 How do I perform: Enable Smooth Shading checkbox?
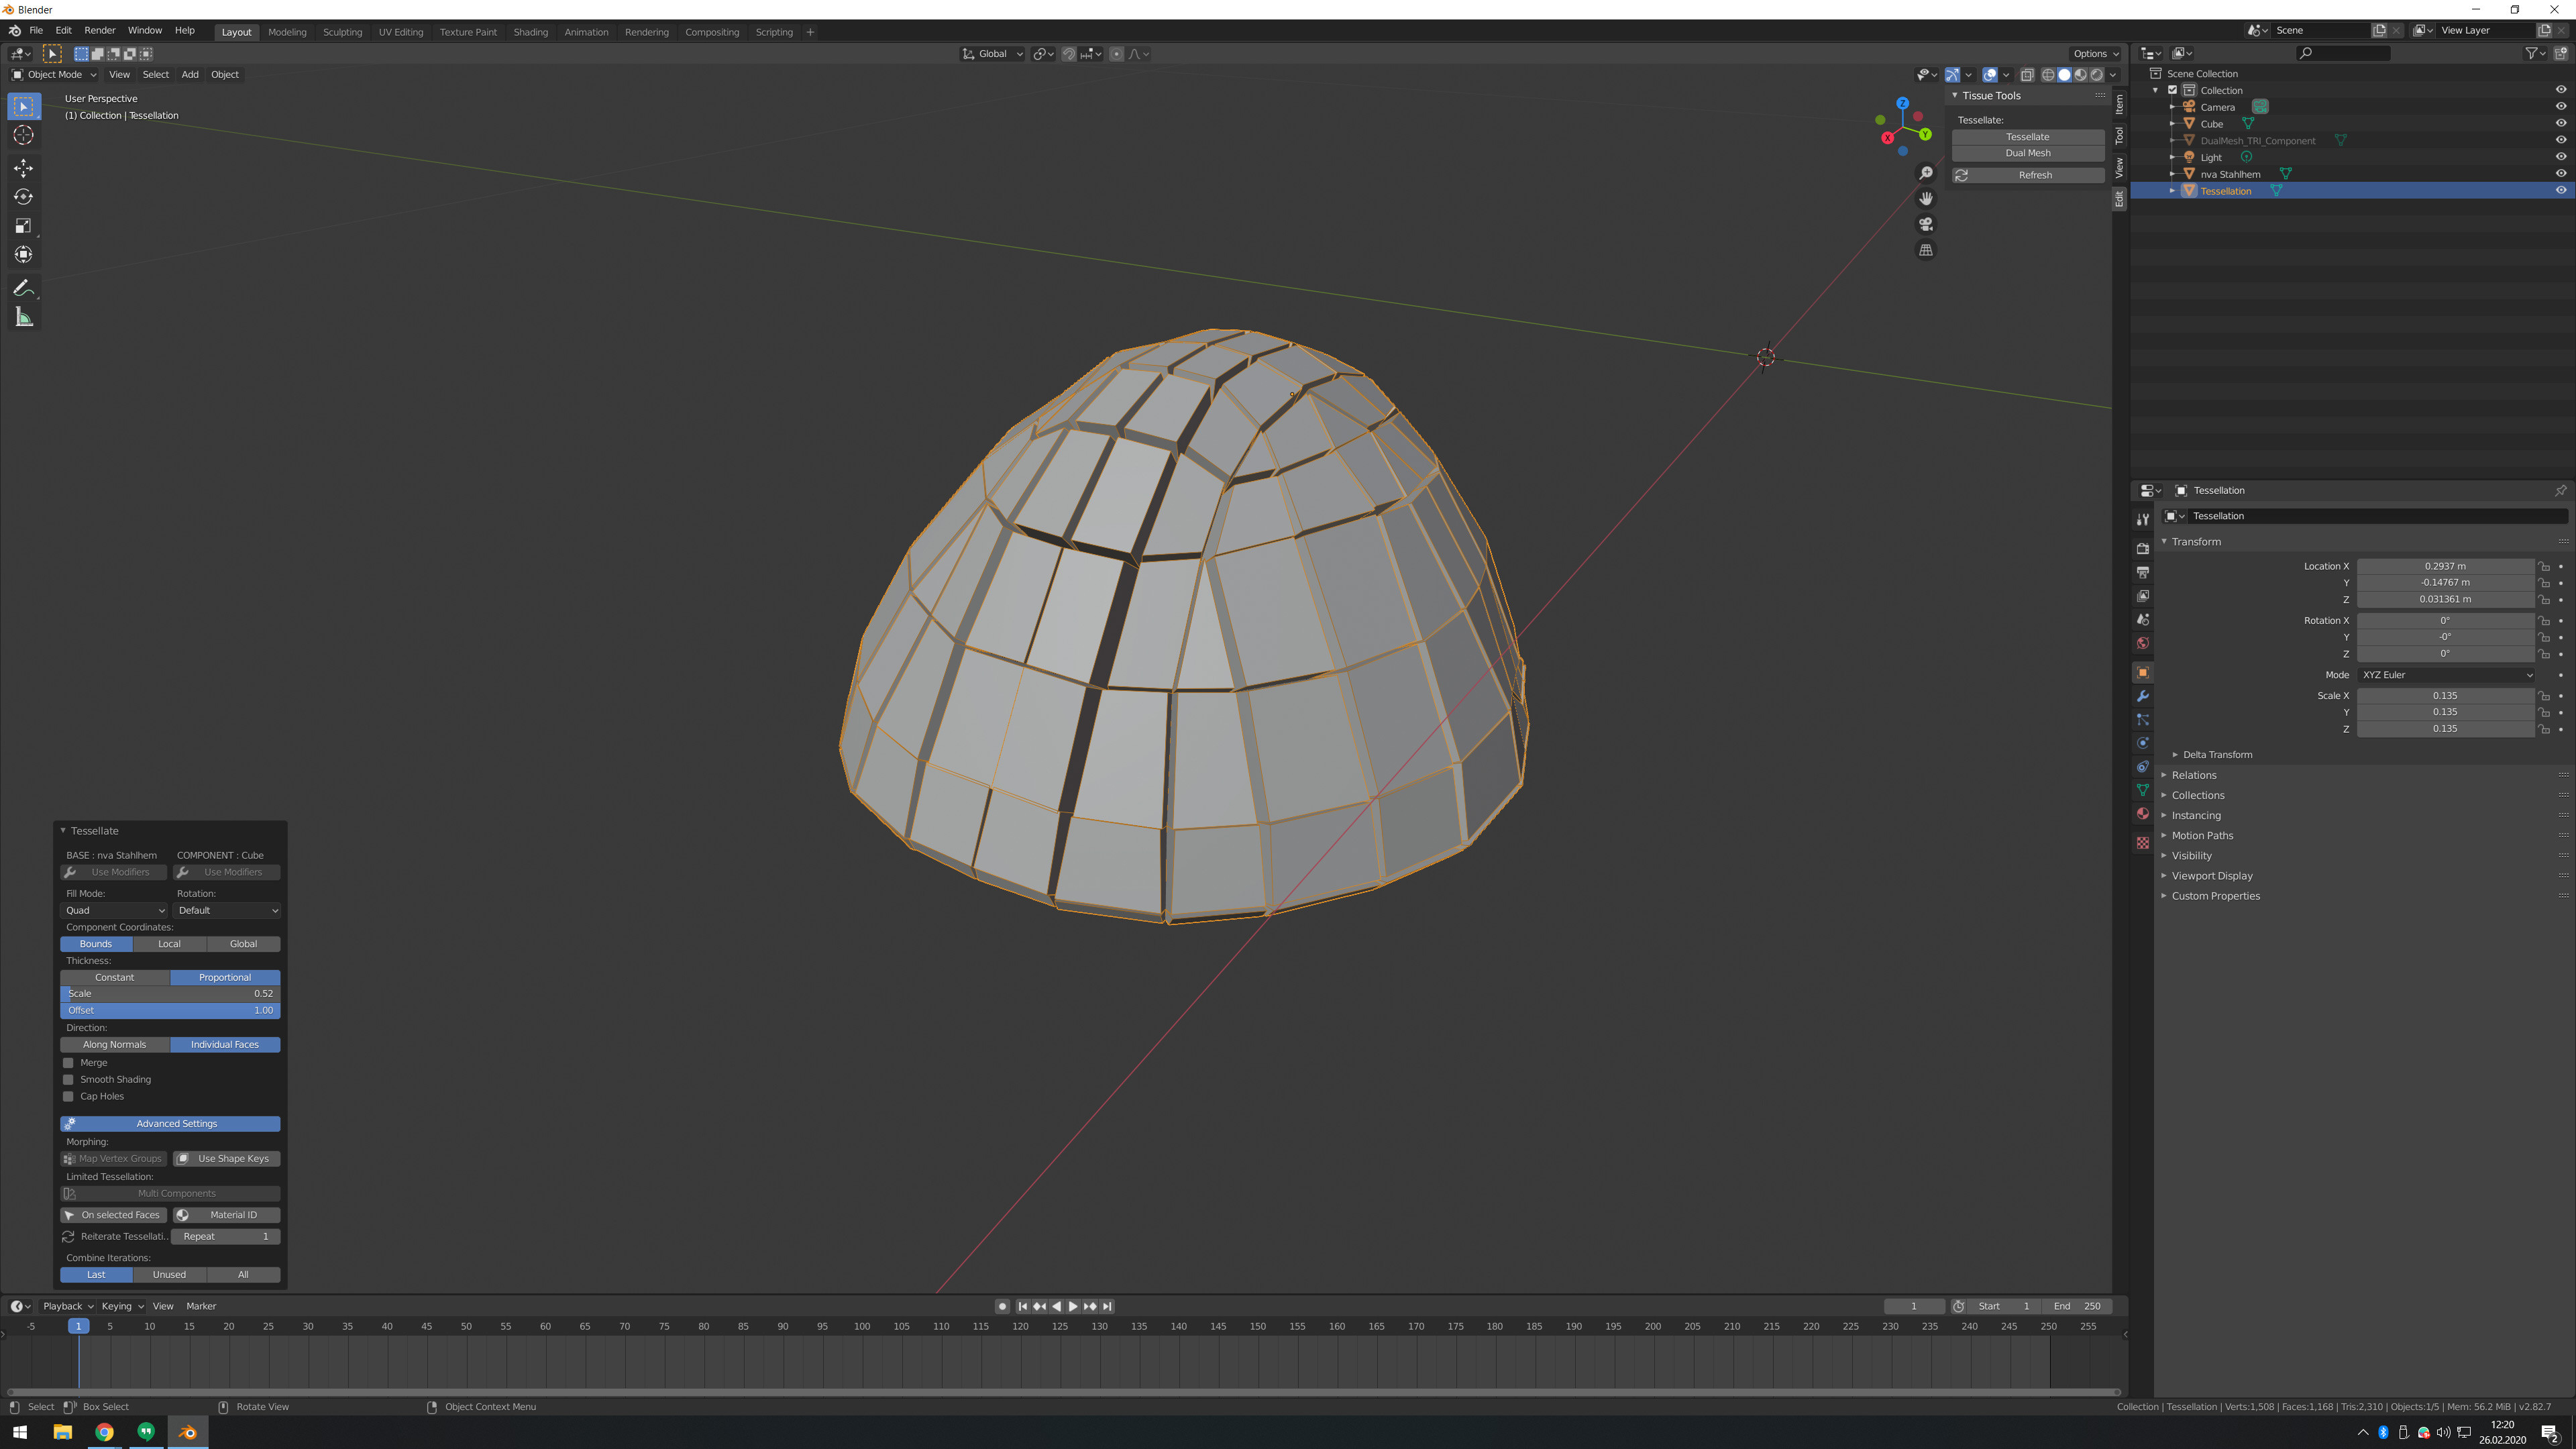coord(68,1080)
